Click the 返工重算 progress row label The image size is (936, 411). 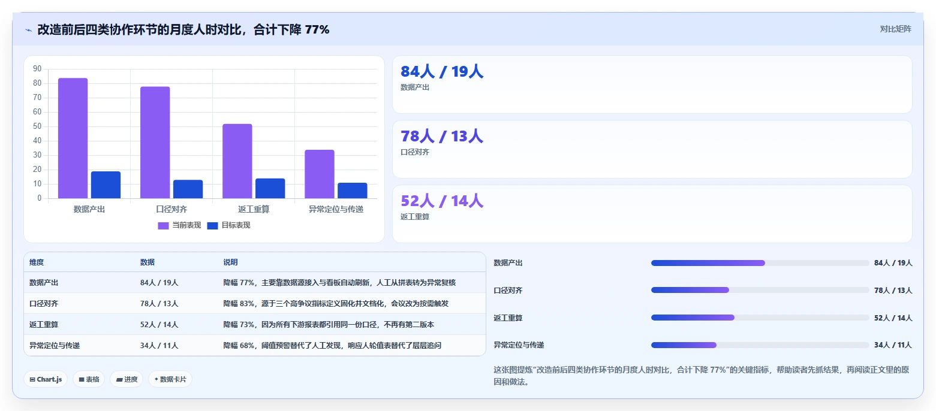point(508,318)
